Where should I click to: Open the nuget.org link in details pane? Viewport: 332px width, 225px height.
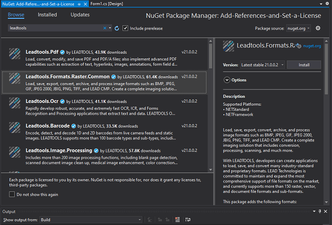pyautogui.click(x=312, y=46)
